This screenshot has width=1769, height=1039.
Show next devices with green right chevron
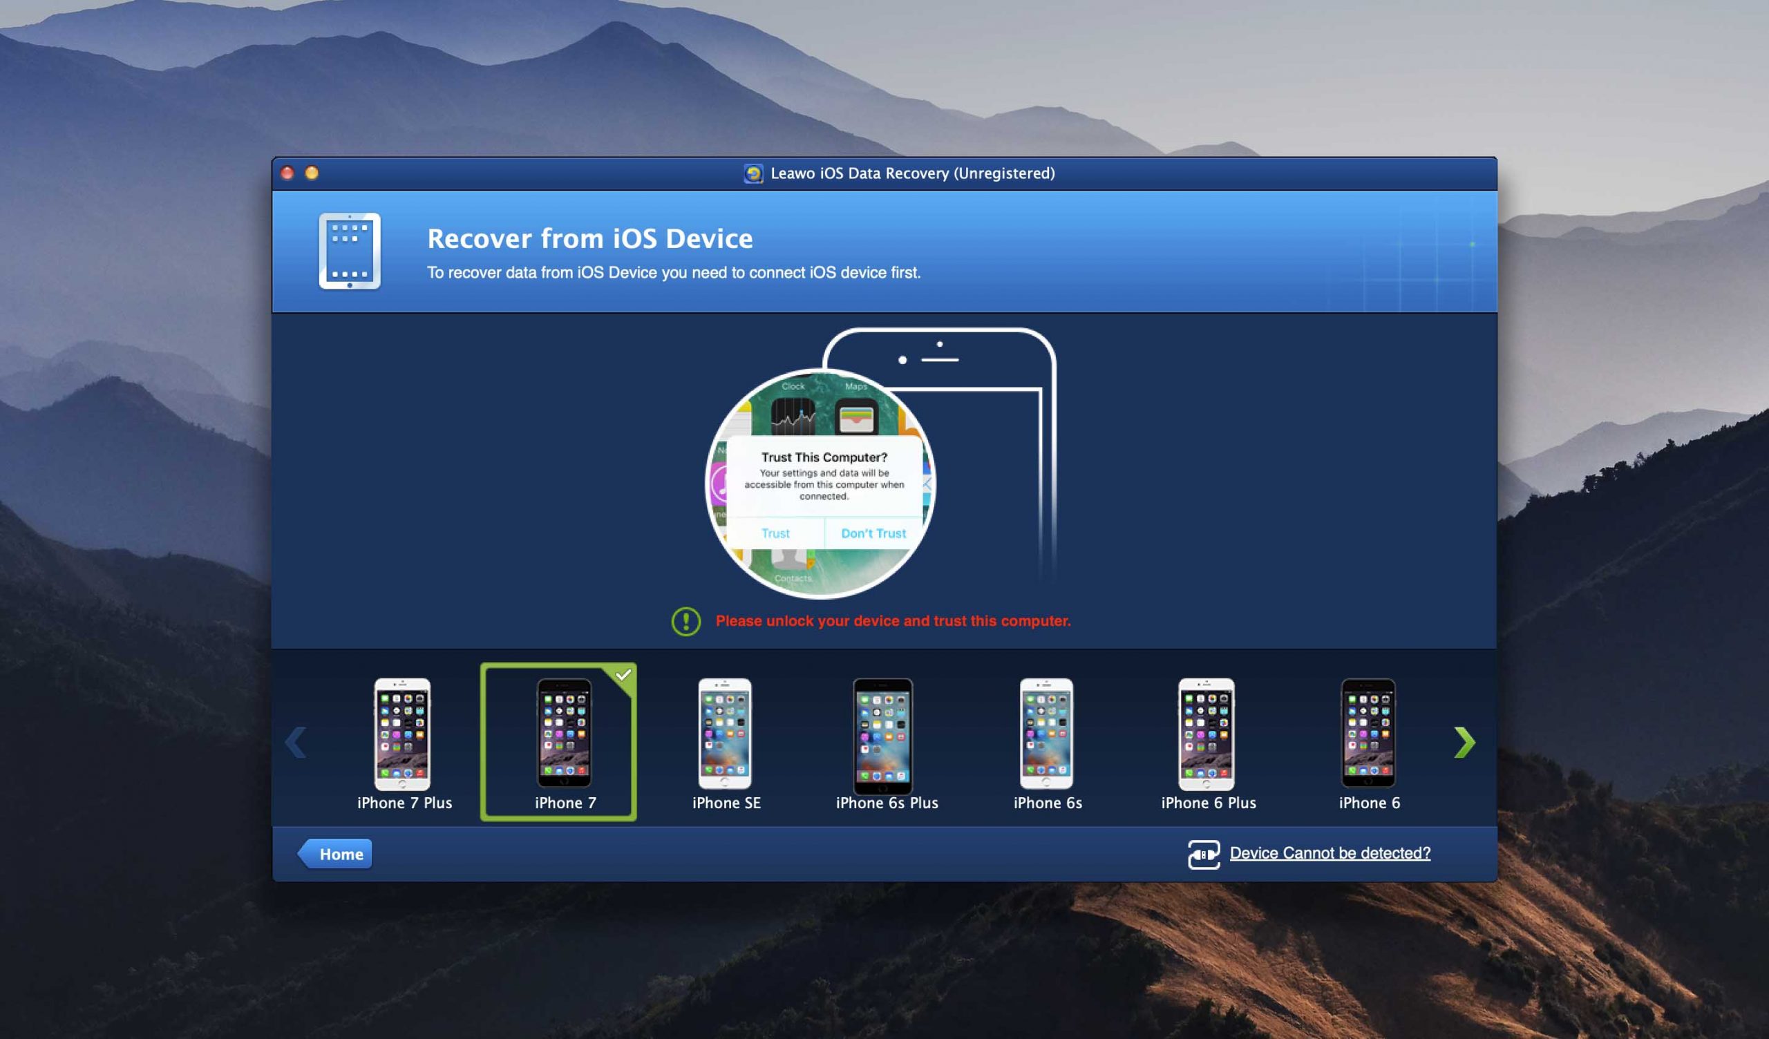click(x=1464, y=742)
